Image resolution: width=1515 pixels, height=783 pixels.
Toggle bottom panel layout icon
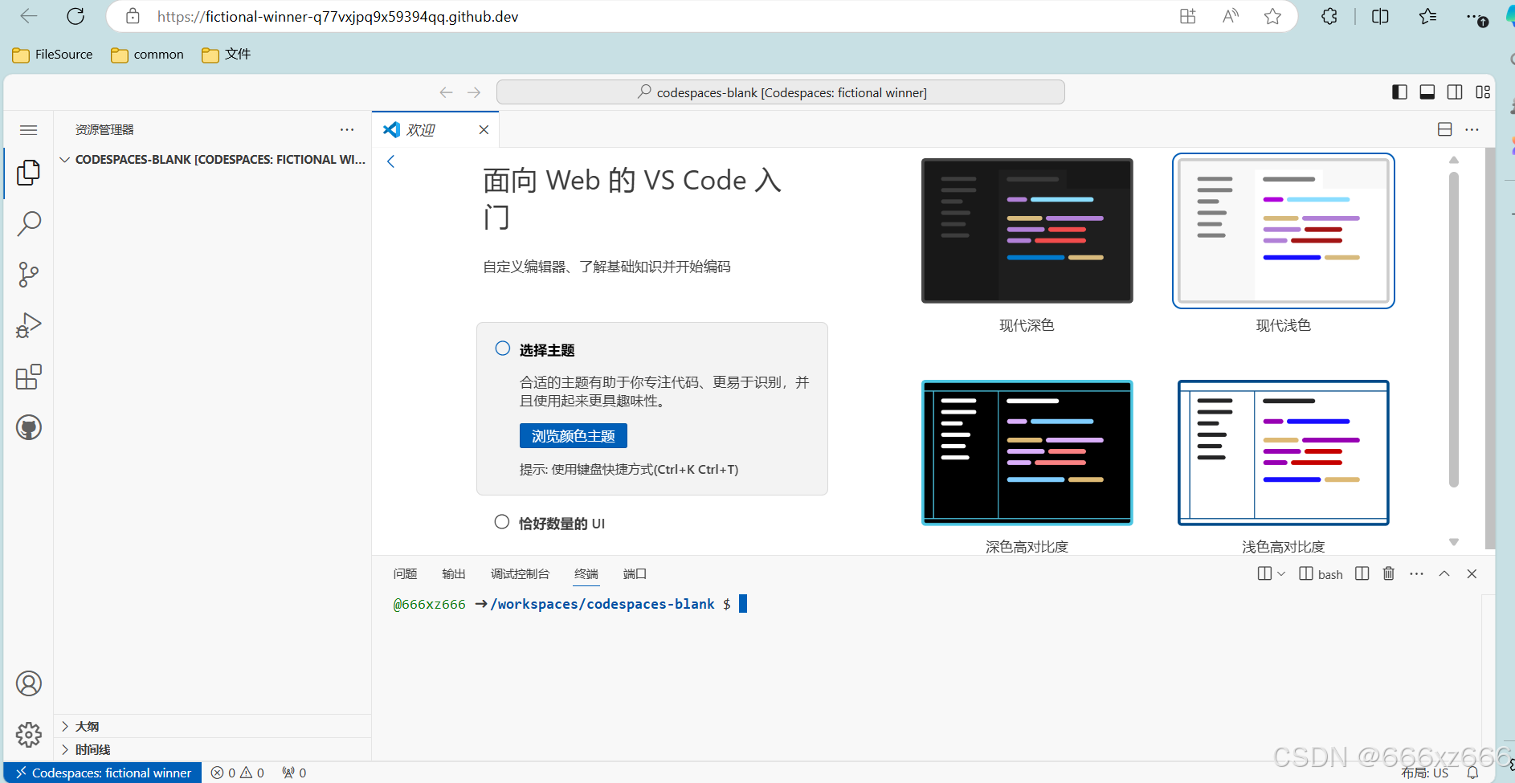click(1427, 92)
